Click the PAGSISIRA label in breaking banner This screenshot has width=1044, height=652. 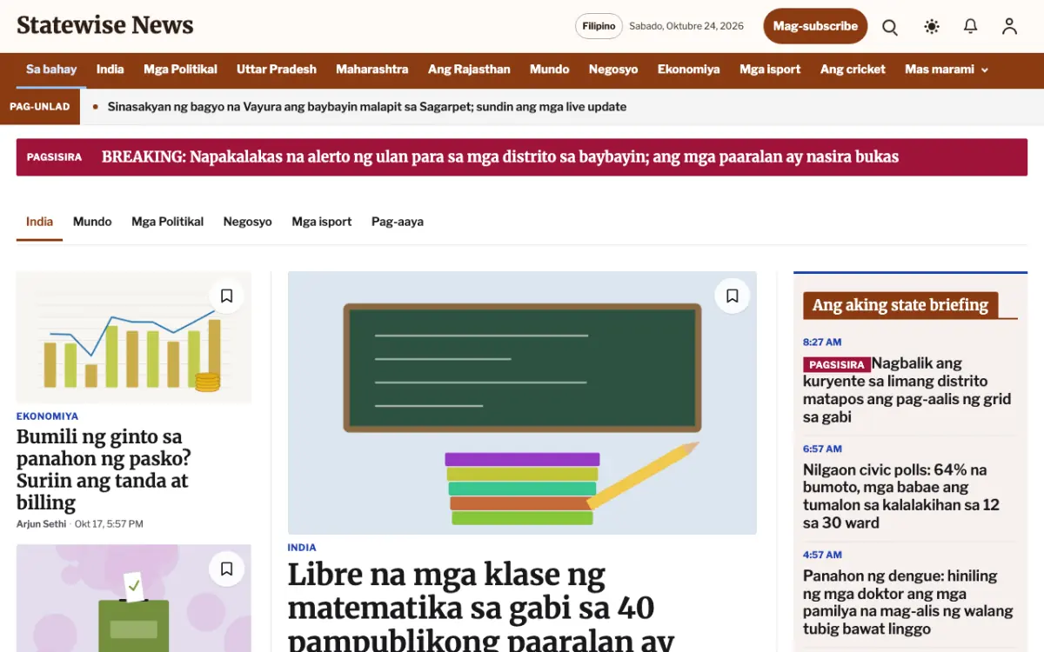click(54, 157)
